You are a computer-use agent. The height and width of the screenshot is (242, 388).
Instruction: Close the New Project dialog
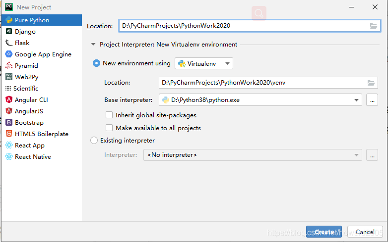point(375,7)
